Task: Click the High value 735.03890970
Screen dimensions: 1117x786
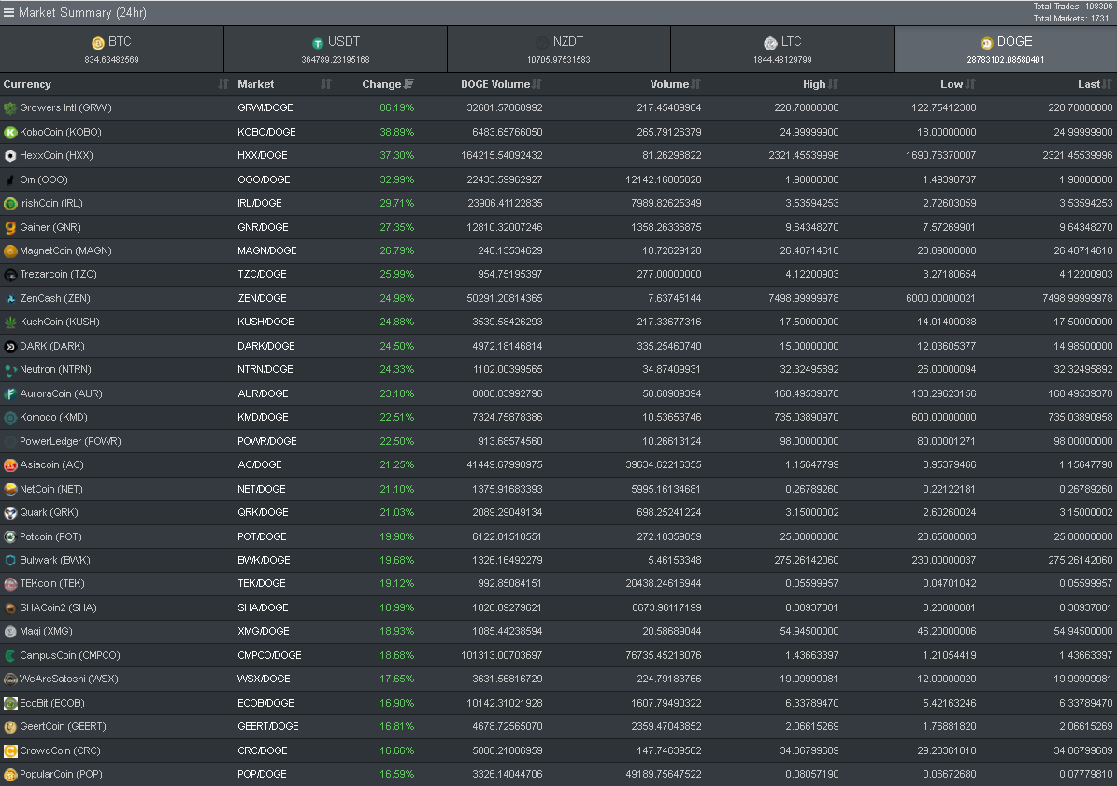Action: (x=807, y=417)
